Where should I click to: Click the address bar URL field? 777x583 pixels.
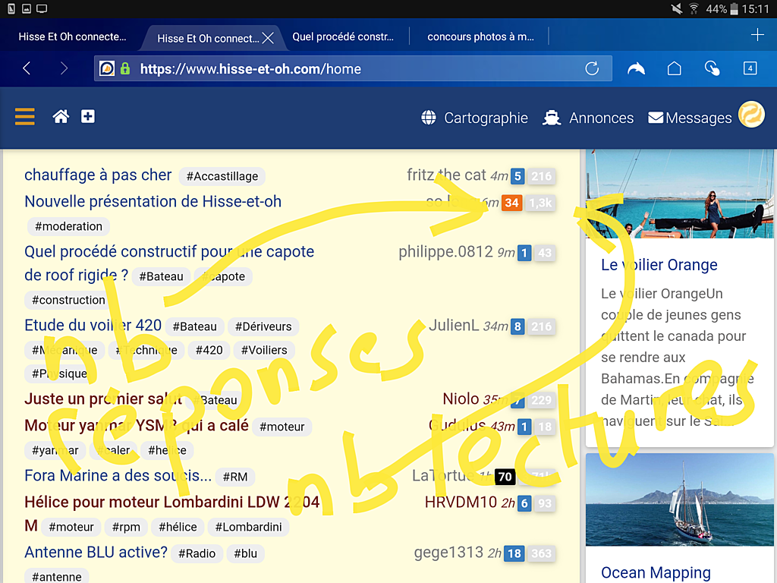point(353,68)
